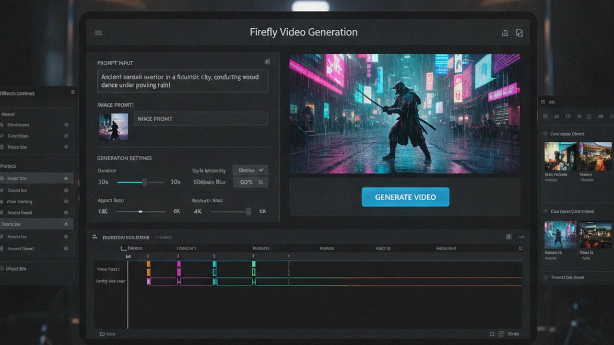Viewport: 614px width, 345px height.
Task: Open the orange-lit city thumbnail in the right panel
Action: (595, 156)
